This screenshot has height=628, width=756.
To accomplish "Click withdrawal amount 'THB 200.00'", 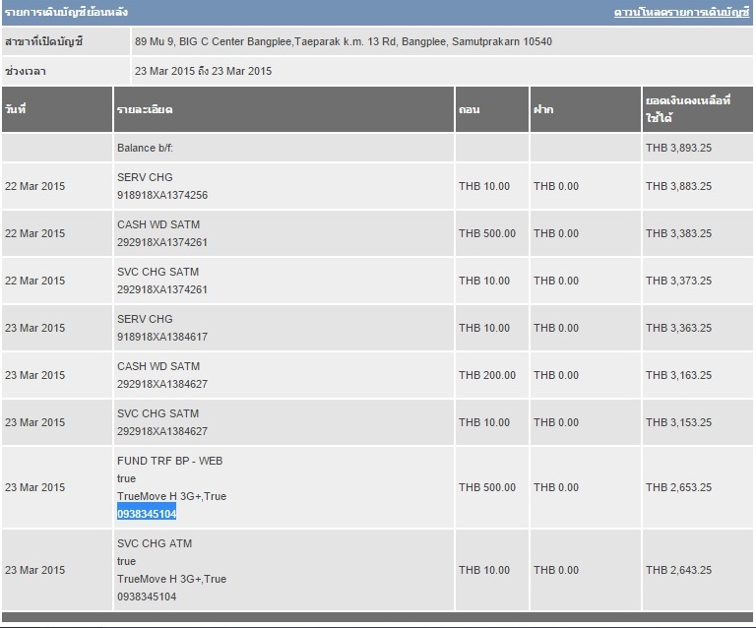I will (x=487, y=375).
